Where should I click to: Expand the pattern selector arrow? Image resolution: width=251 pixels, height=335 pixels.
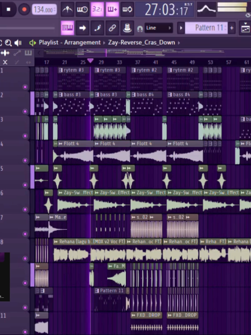tap(181, 28)
